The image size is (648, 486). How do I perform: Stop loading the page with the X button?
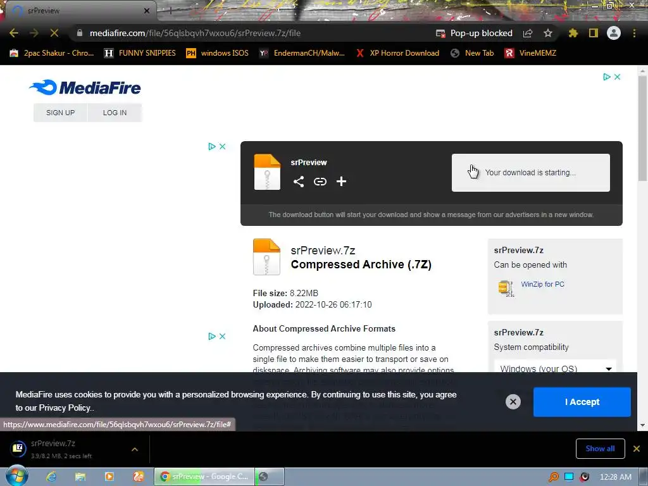(54, 33)
